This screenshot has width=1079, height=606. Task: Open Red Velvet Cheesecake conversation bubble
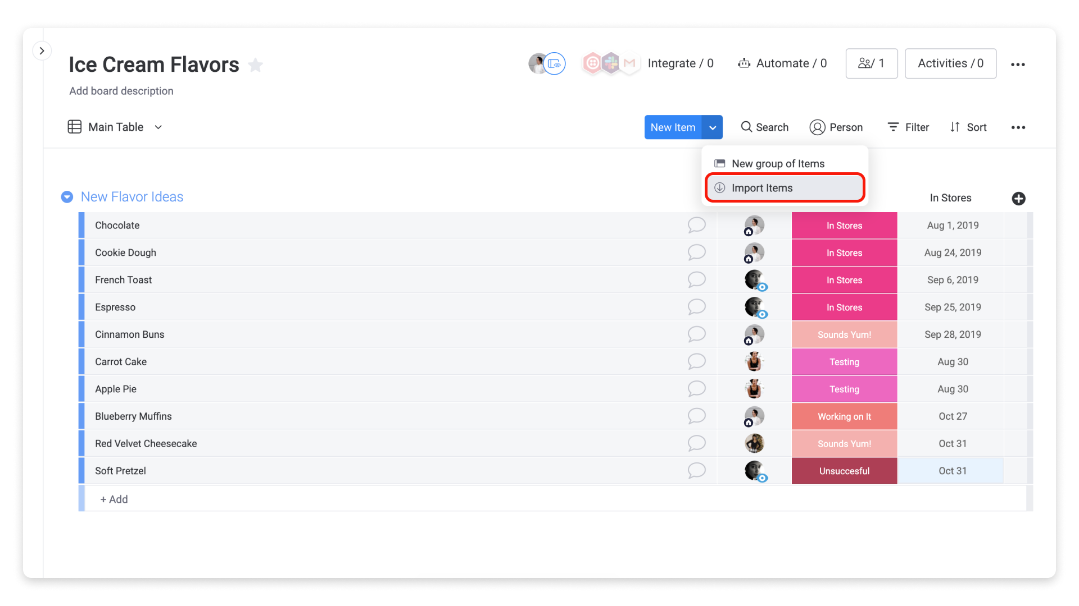(x=696, y=443)
